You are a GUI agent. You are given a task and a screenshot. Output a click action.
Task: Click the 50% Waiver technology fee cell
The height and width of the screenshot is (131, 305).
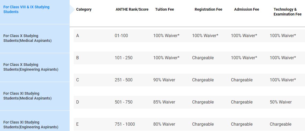point(281,102)
